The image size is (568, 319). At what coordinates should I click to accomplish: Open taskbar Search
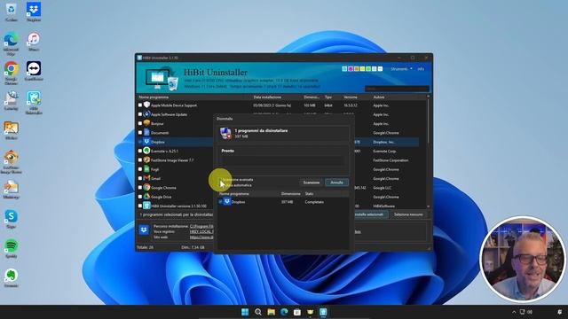coord(258,312)
